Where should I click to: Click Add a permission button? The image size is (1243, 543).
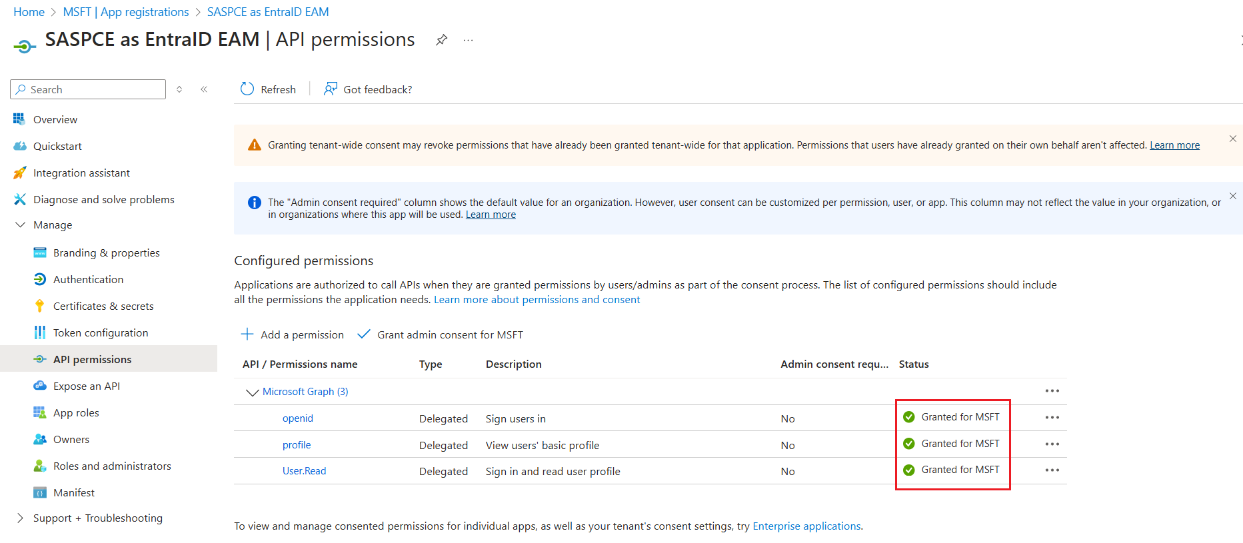(293, 334)
